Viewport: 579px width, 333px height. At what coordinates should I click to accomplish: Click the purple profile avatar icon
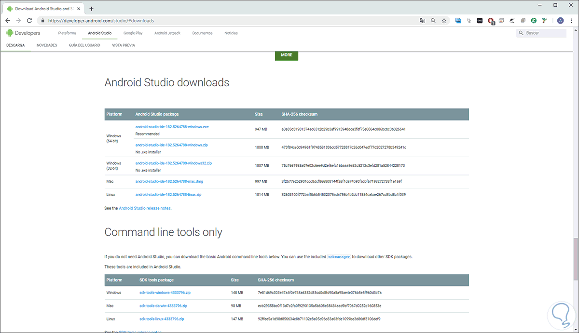pyautogui.click(x=560, y=21)
